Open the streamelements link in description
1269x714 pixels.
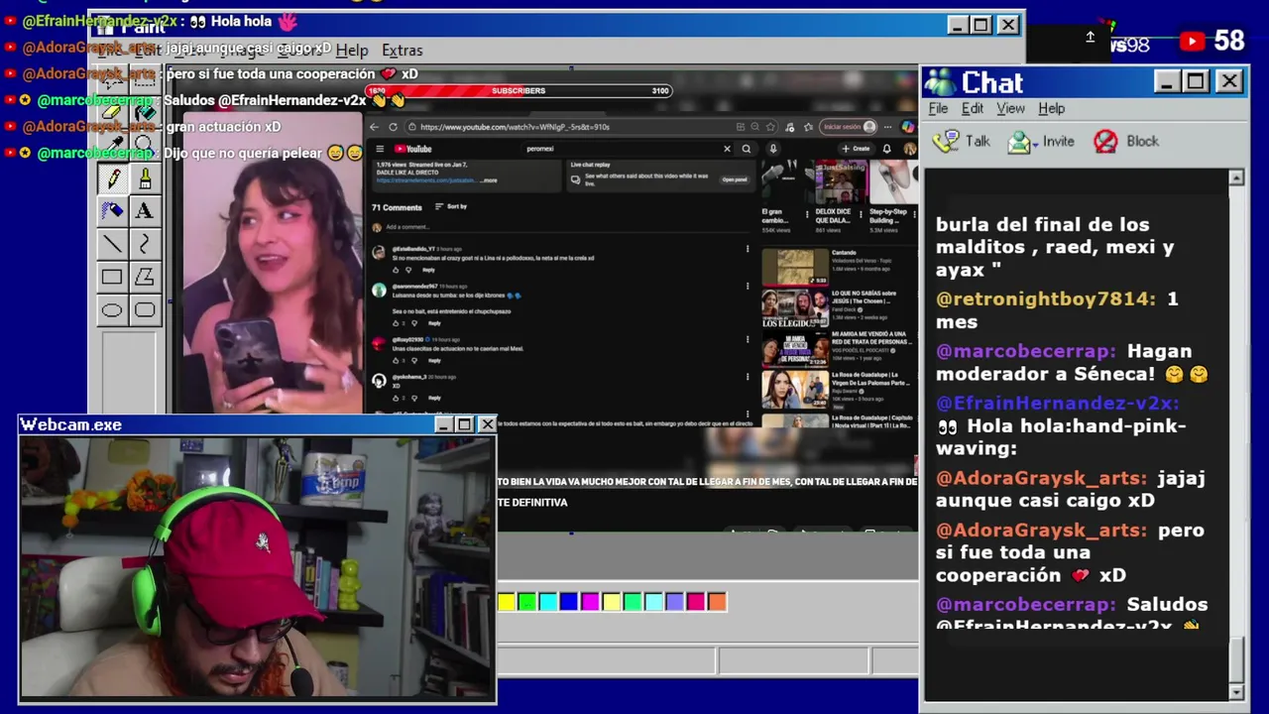pyautogui.click(x=426, y=180)
